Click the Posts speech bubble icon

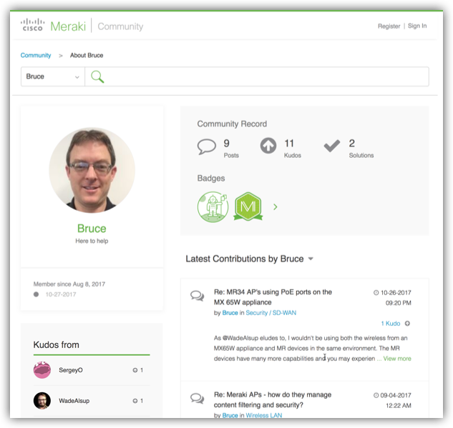point(206,146)
